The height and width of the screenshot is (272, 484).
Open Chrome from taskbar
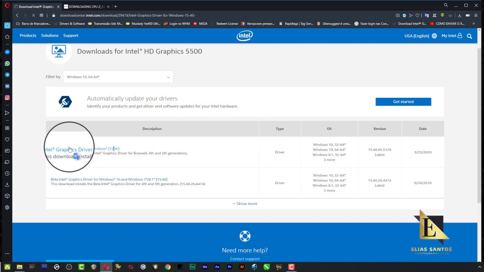[x=168, y=267]
